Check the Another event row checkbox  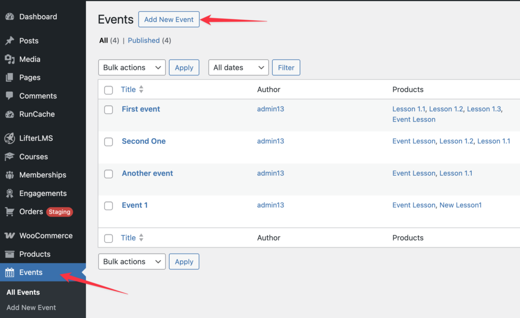click(109, 174)
